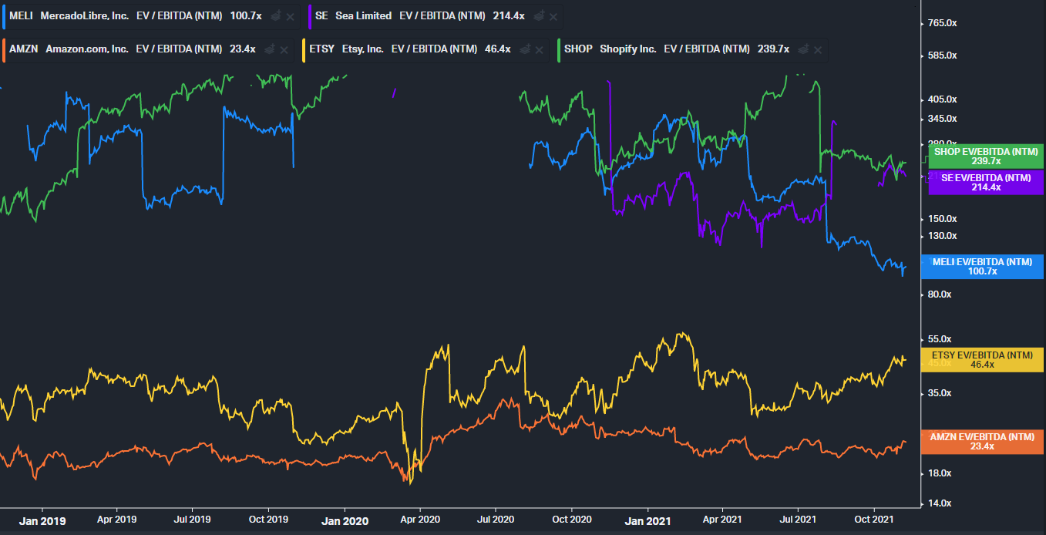Remove the ETSY Etsy series
The width and height of the screenshot is (1046, 535).
tap(539, 49)
